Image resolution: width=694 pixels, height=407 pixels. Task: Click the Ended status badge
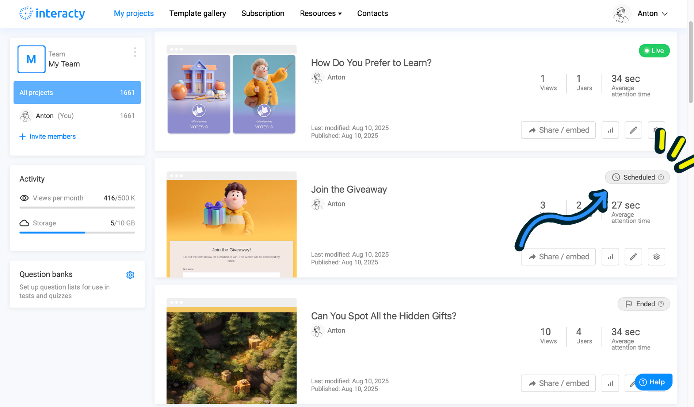pos(643,304)
